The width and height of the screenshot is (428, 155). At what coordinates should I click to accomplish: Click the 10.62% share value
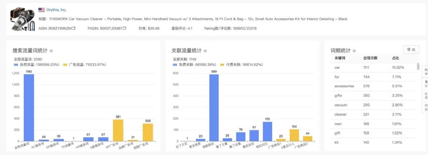pyautogui.click(x=398, y=68)
